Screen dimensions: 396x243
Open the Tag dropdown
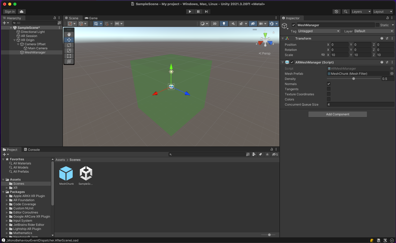pos(319,31)
